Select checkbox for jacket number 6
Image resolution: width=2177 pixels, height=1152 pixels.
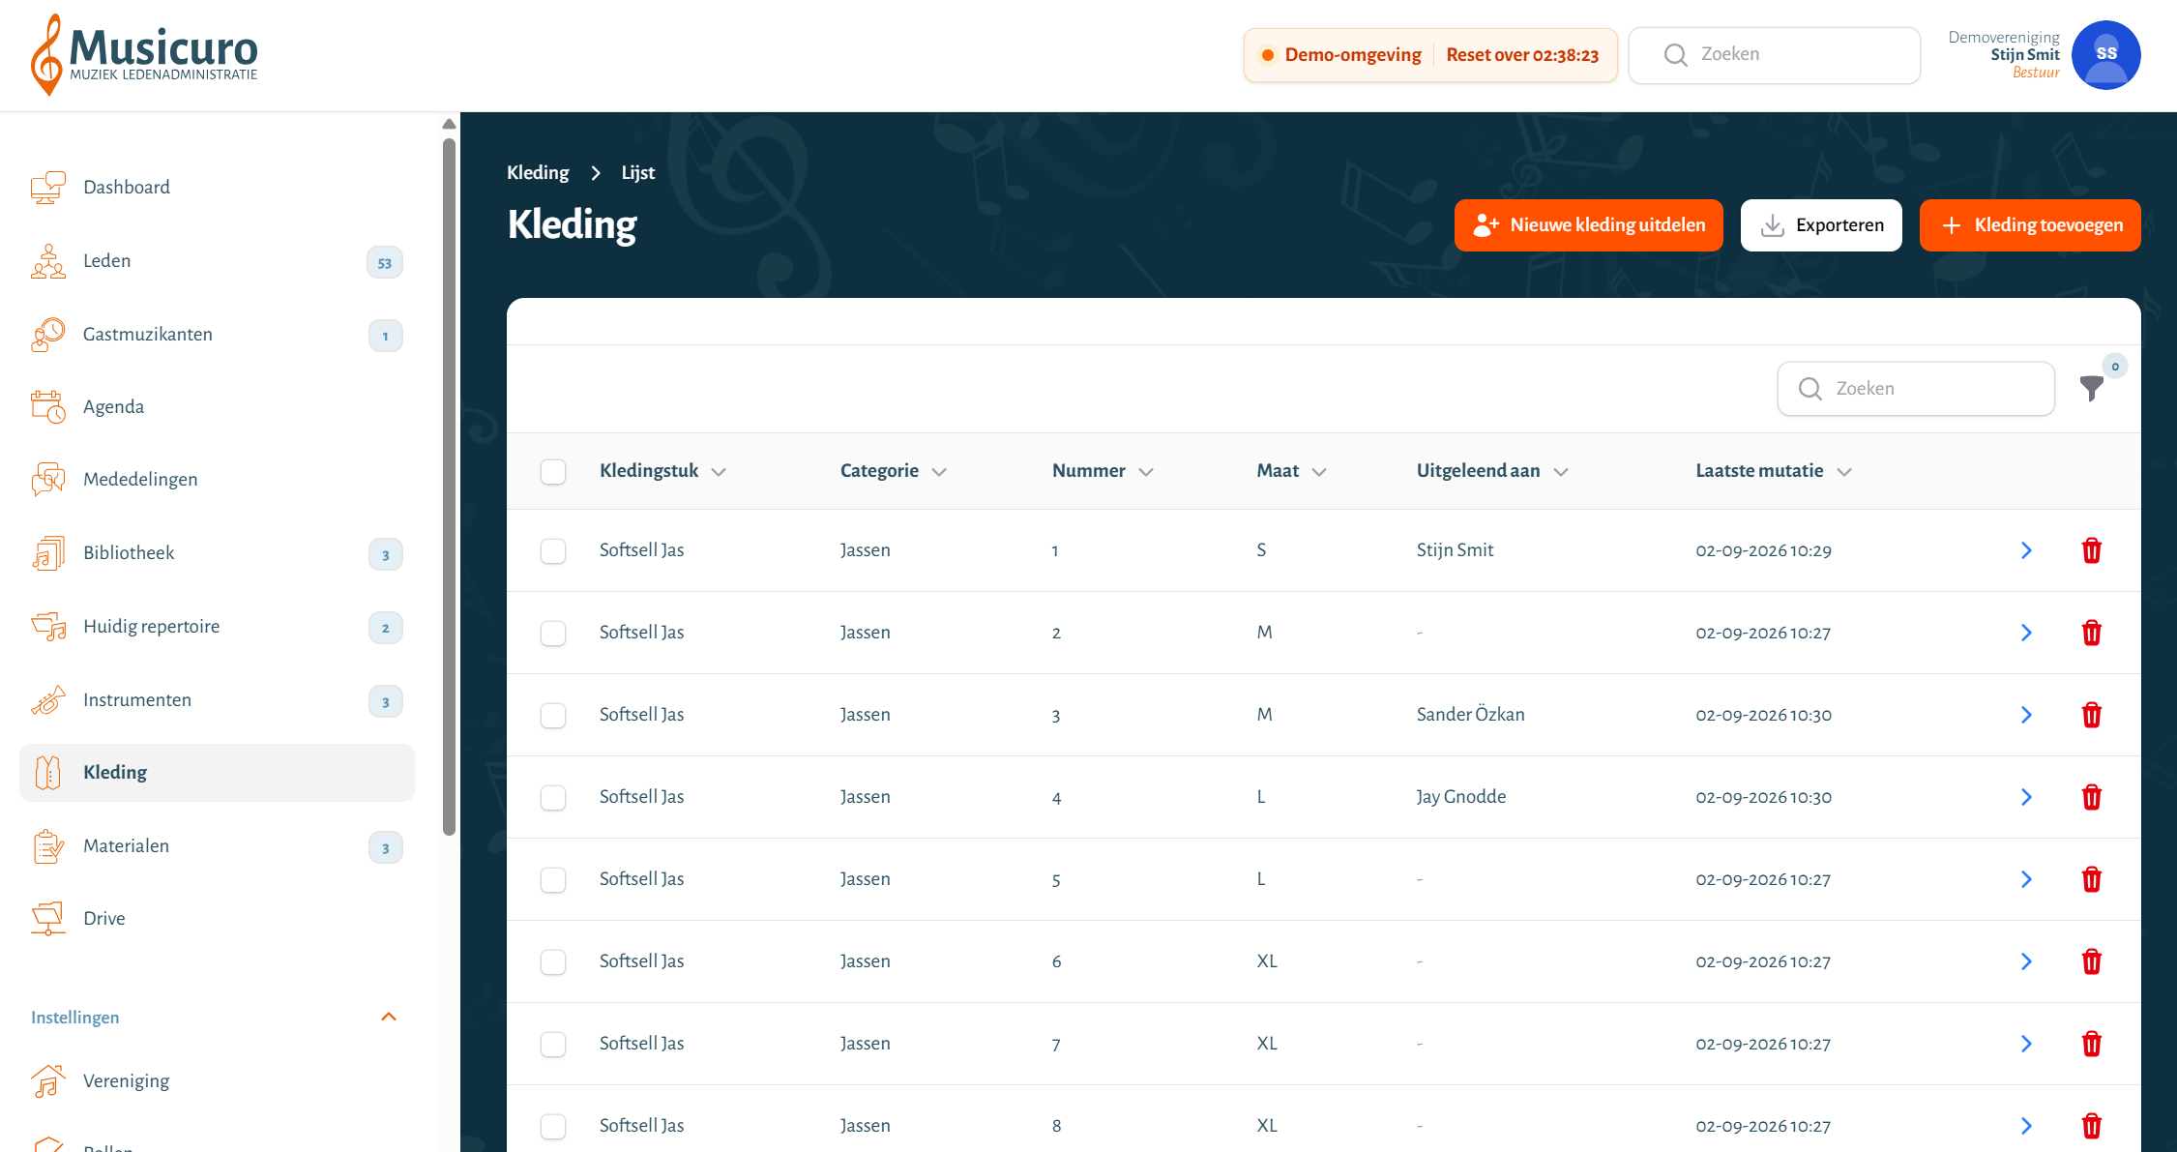tap(553, 962)
